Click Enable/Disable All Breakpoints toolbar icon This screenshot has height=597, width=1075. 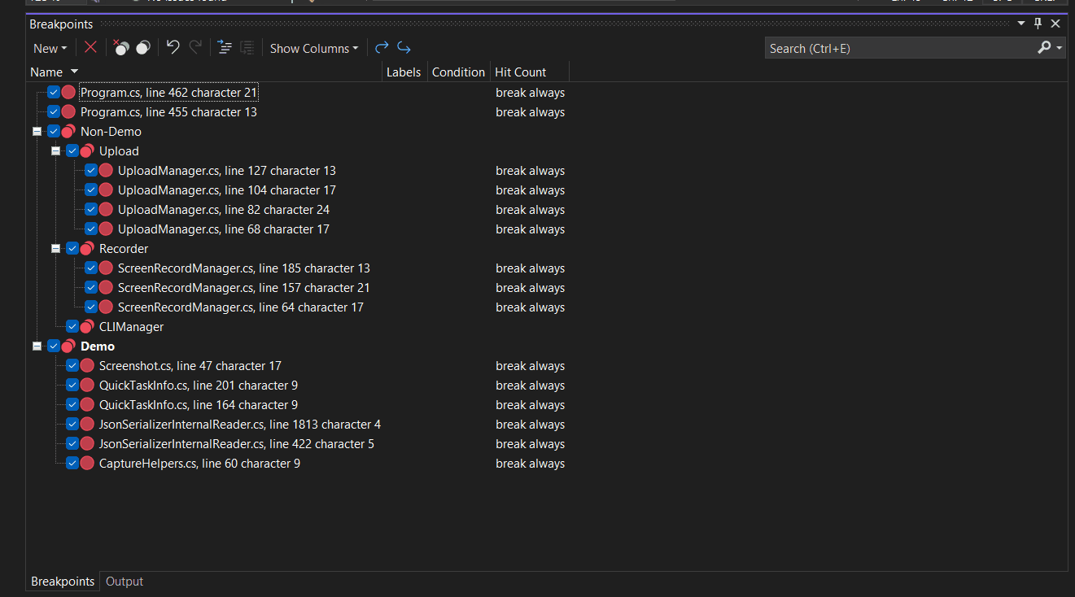point(143,48)
